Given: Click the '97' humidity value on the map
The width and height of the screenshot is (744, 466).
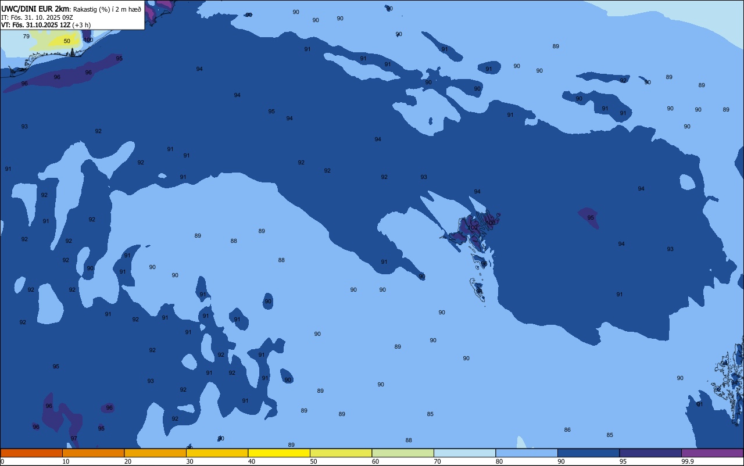Looking at the screenshot, I should (74, 439).
